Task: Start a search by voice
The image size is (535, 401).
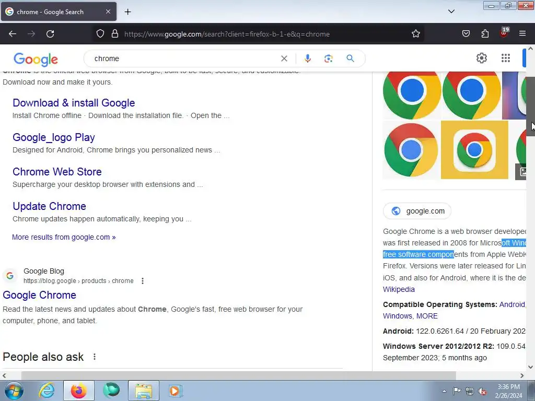Action: [307, 58]
